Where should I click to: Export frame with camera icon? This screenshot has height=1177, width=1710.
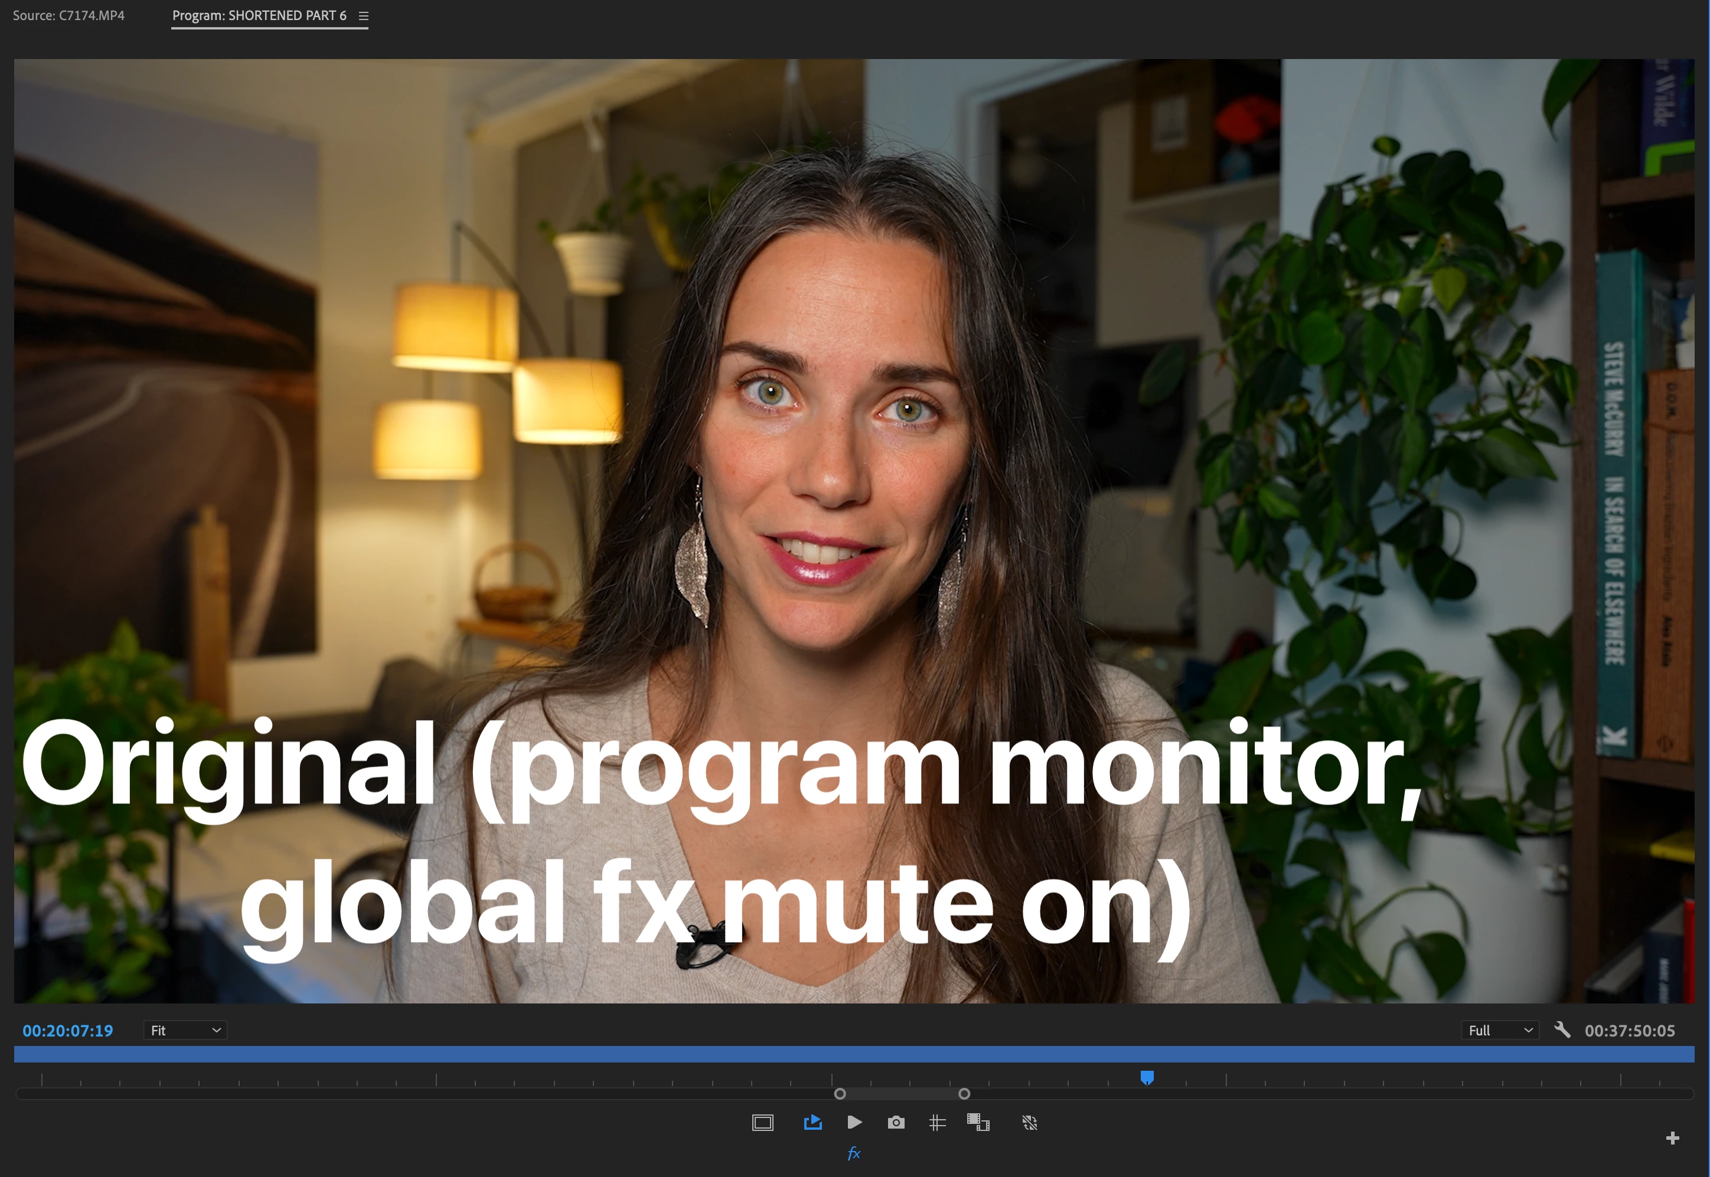[896, 1123]
